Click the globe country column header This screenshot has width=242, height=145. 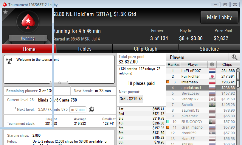click(x=212, y=65)
